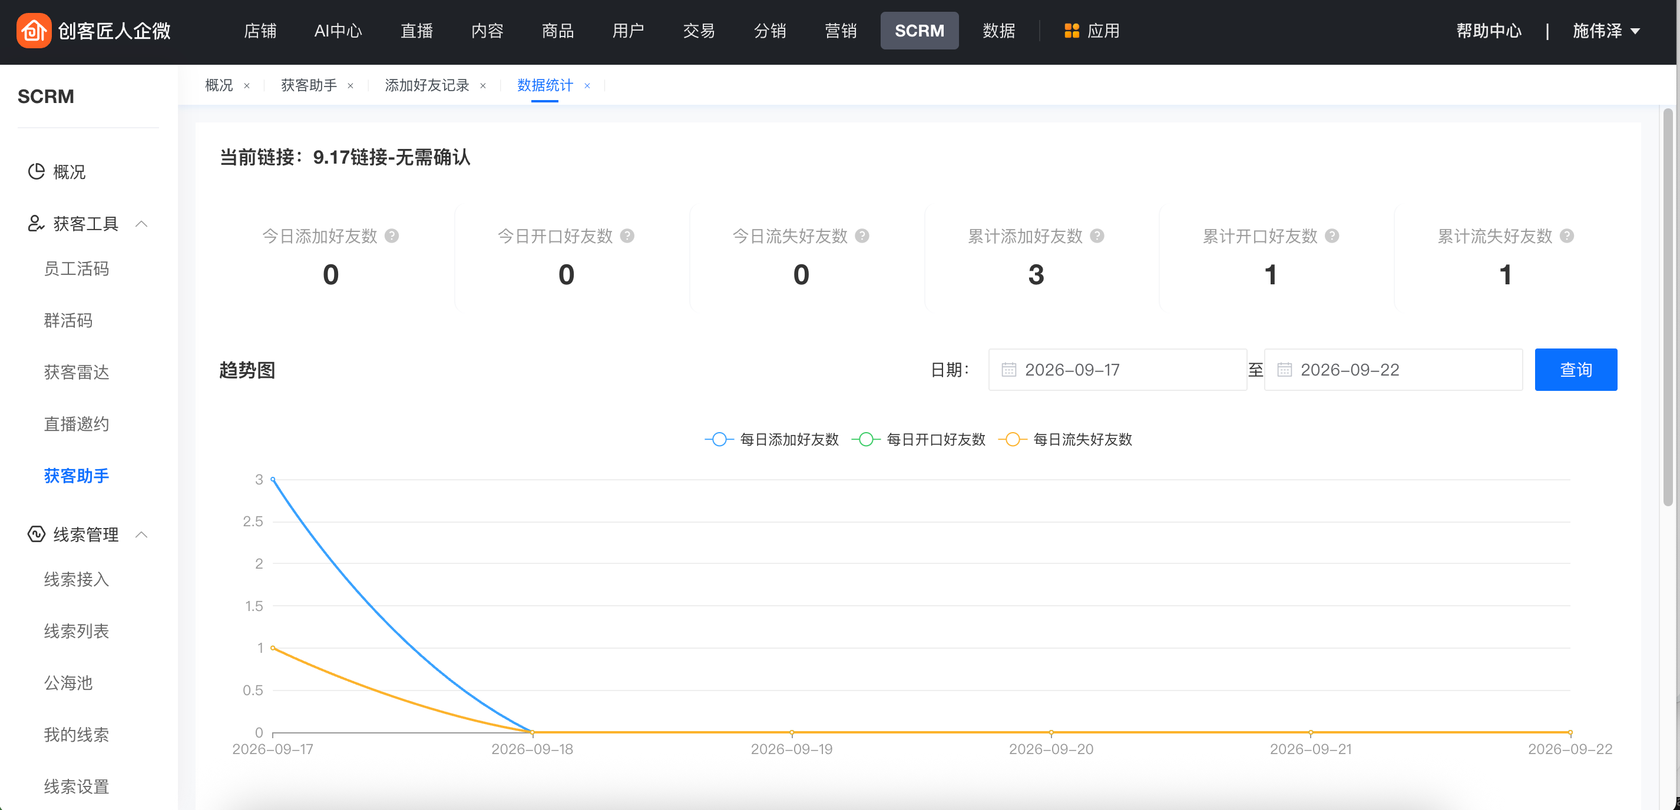Click the 创客匠人 house logo icon
Image resolution: width=1680 pixels, height=810 pixels.
[x=34, y=31]
